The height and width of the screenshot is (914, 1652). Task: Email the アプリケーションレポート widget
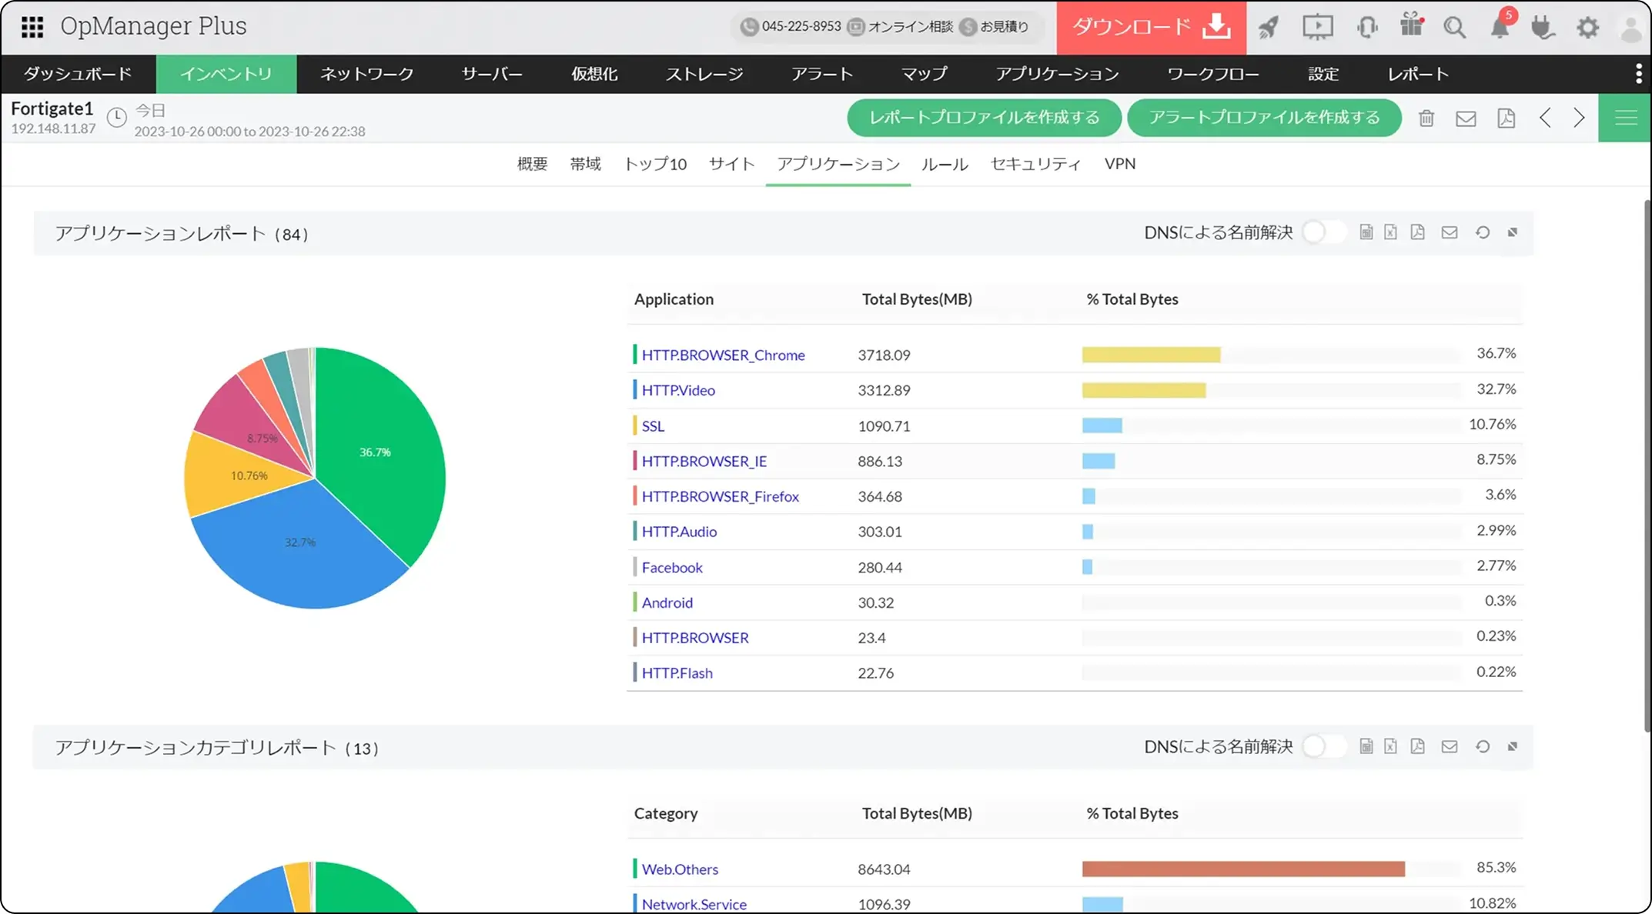(x=1450, y=232)
